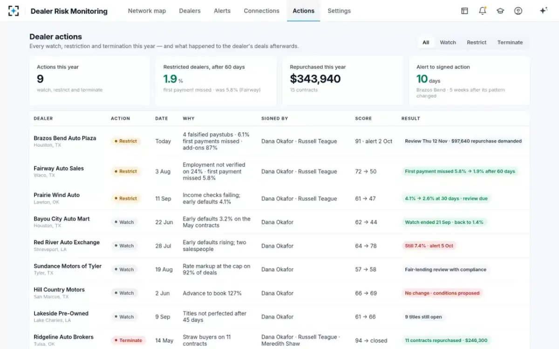Click 'Advance to book 127%' reason
559x349 pixels.
click(212, 293)
